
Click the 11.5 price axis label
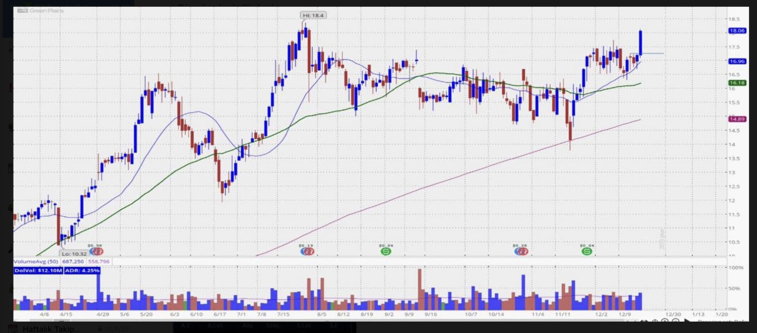coord(734,214)
